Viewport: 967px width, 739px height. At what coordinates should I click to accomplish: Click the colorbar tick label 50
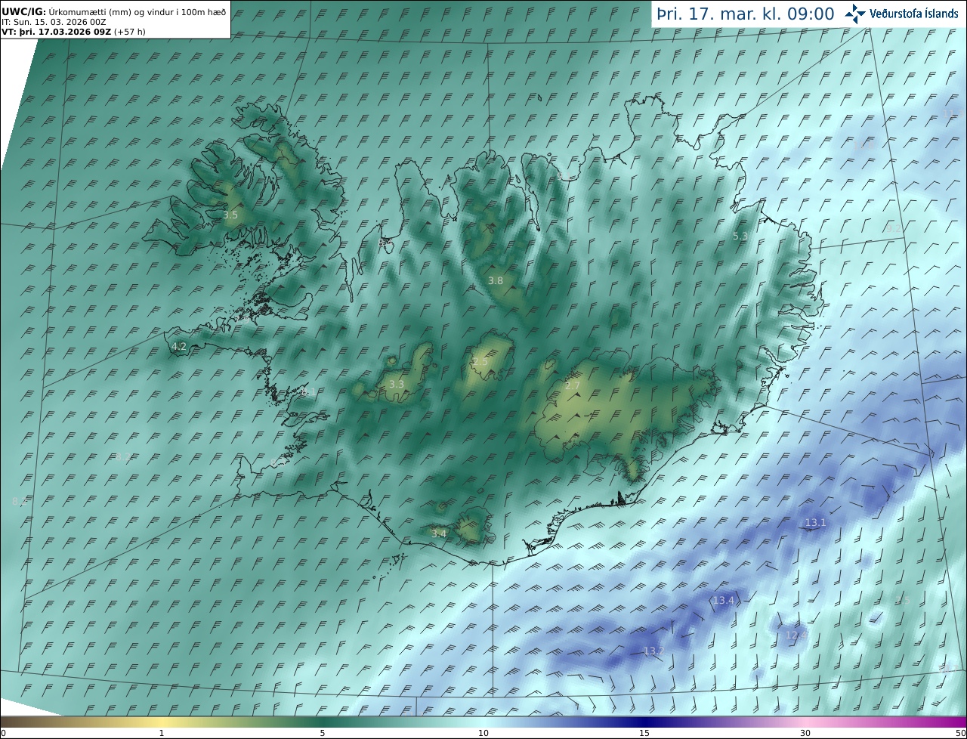click(x=961, y=733)
